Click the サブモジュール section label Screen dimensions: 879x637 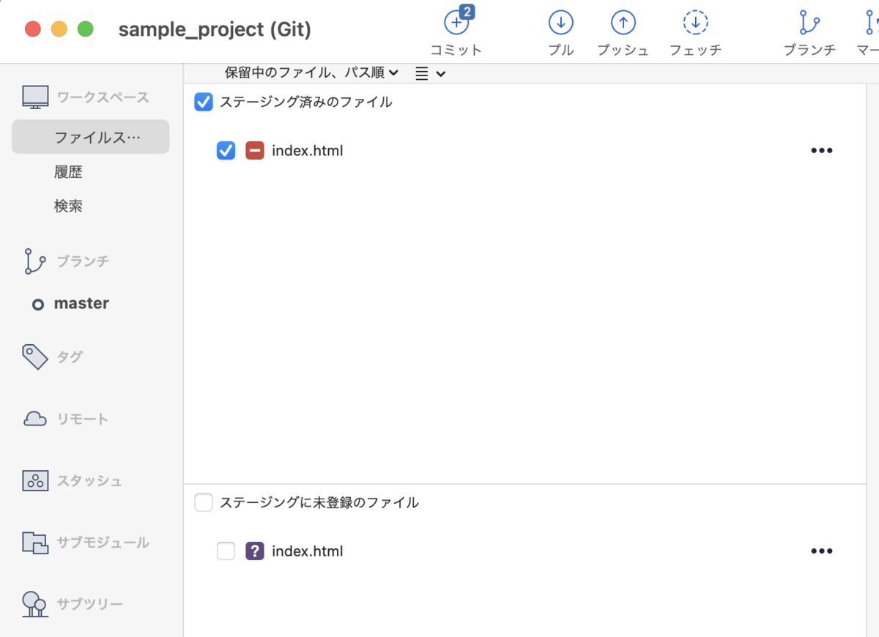click(x=103, y=543)
